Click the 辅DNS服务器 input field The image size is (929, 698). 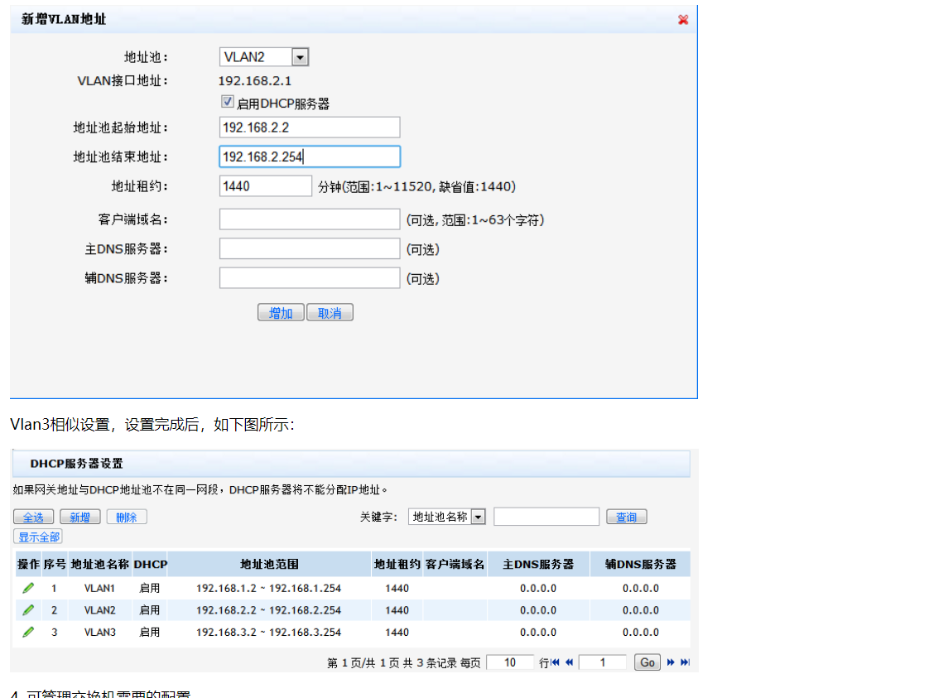(310, 278)
